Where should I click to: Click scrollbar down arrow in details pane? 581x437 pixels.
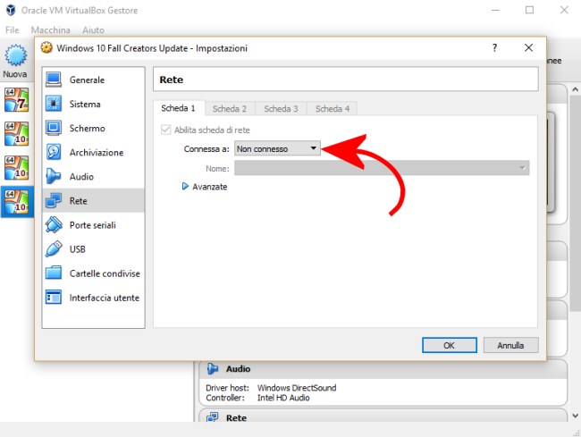click(575, 416)
